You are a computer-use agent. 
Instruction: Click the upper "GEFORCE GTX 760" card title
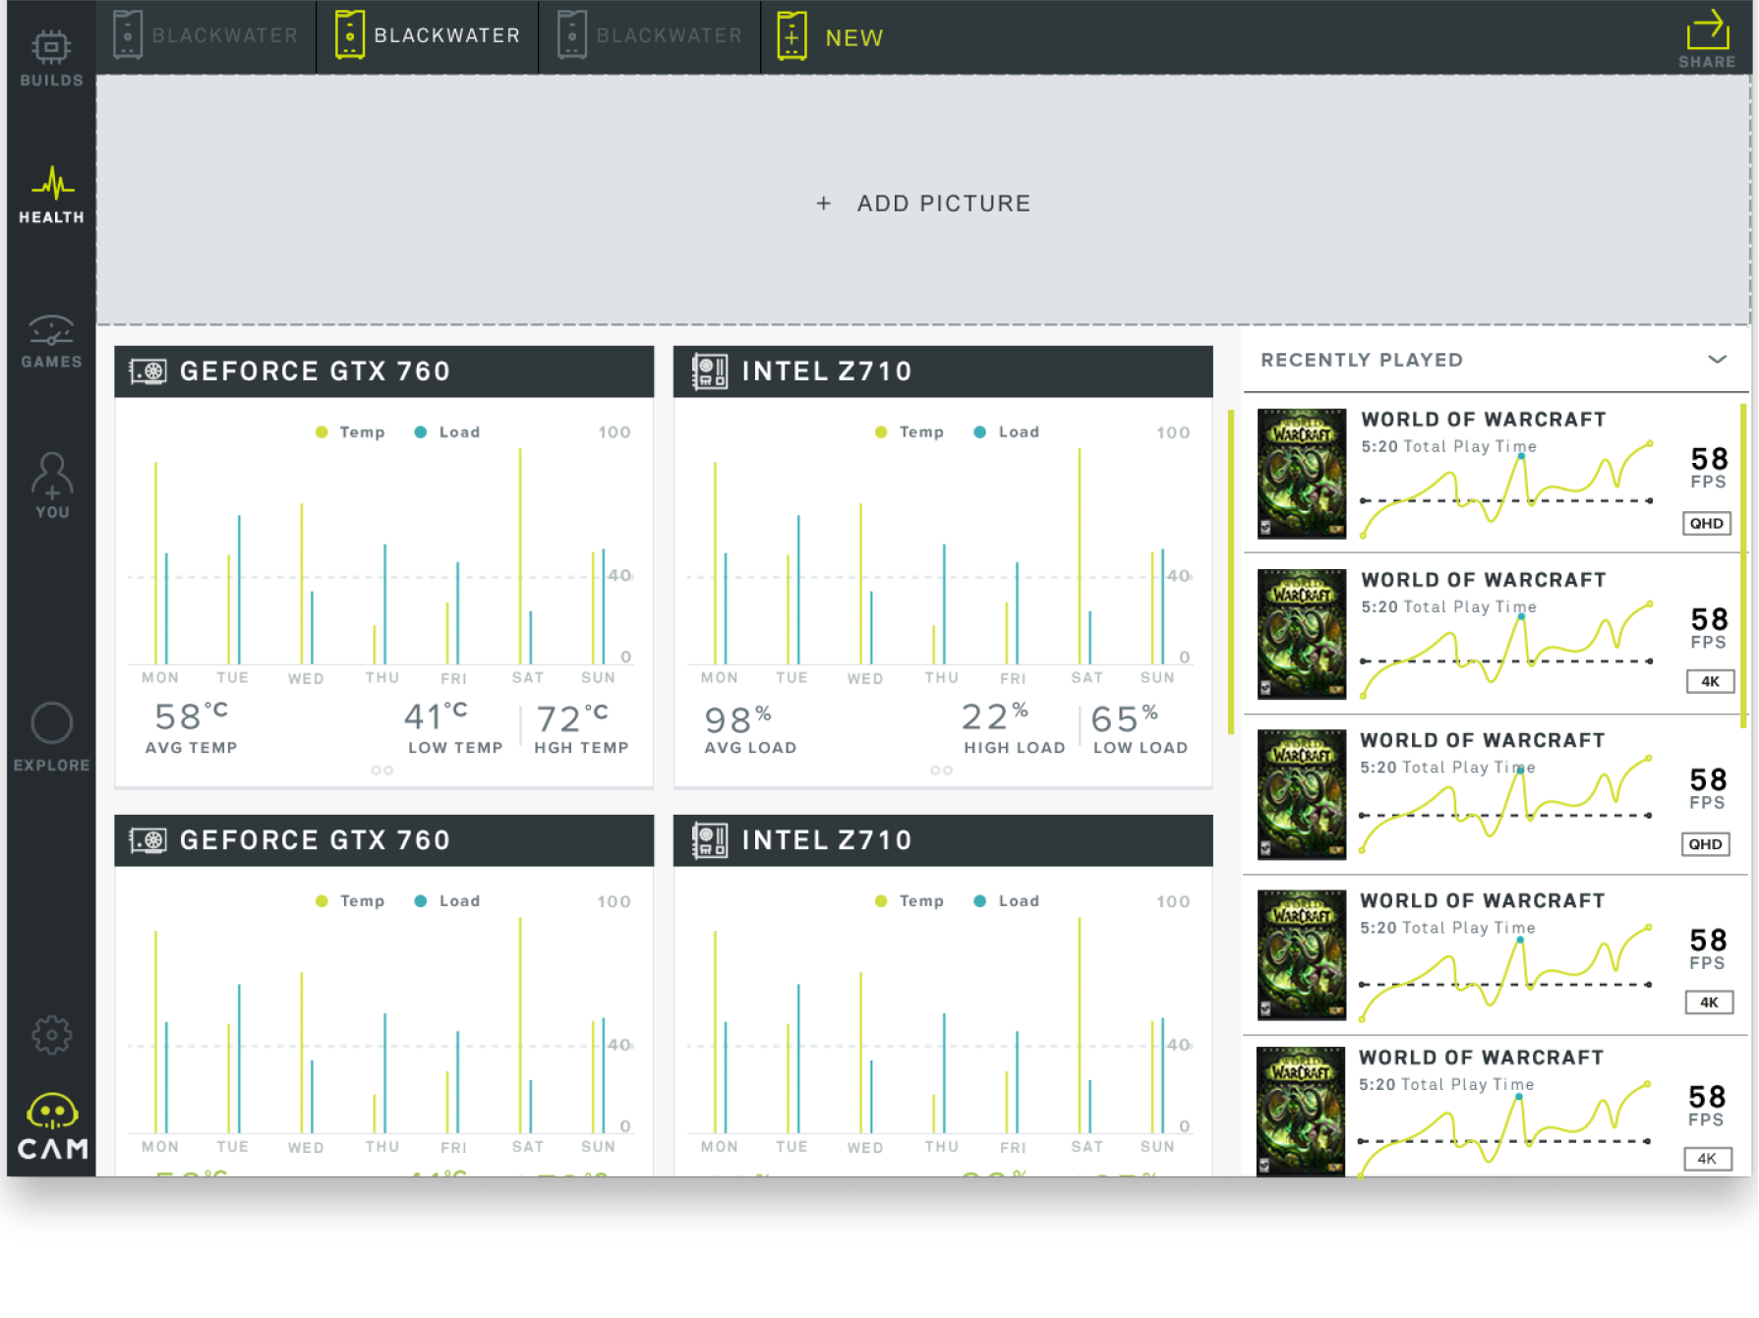(x=315, y=372)
